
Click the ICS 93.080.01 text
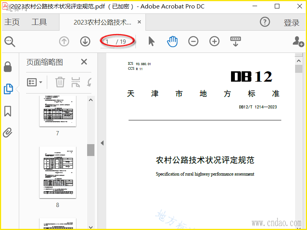pos(139,64)
